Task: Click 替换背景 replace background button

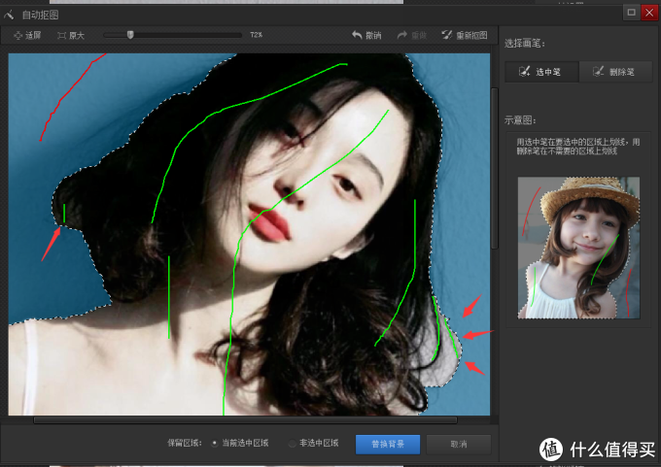Action: click(387, 444)
